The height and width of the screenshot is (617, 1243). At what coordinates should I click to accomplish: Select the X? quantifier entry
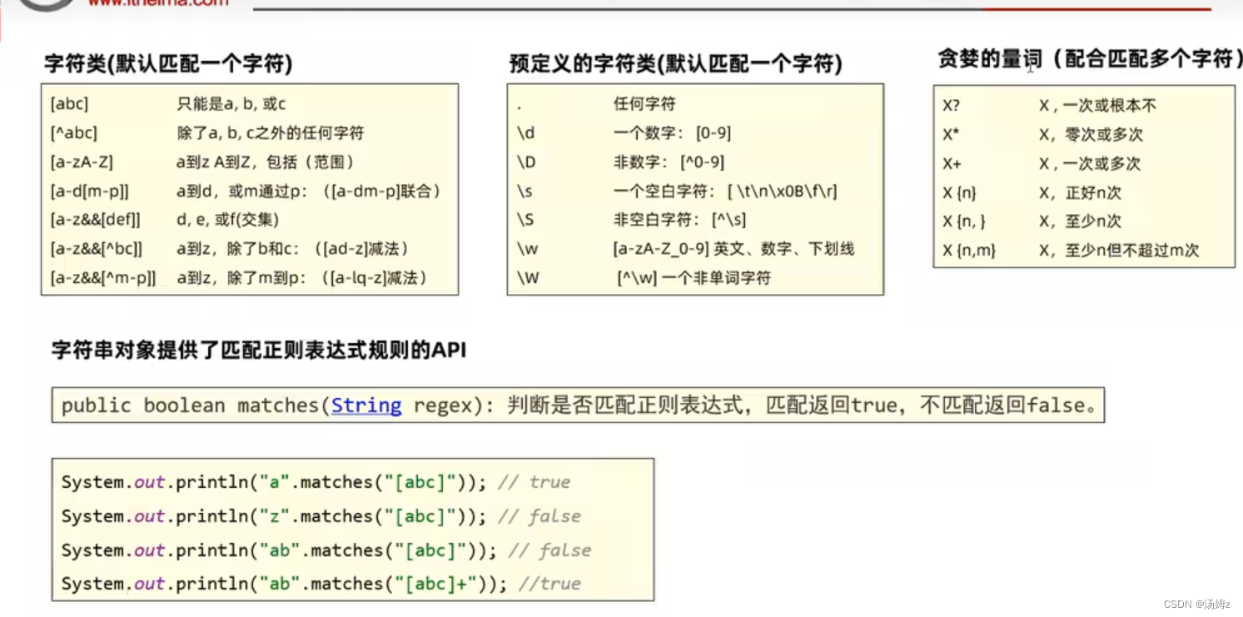point(949,105)
